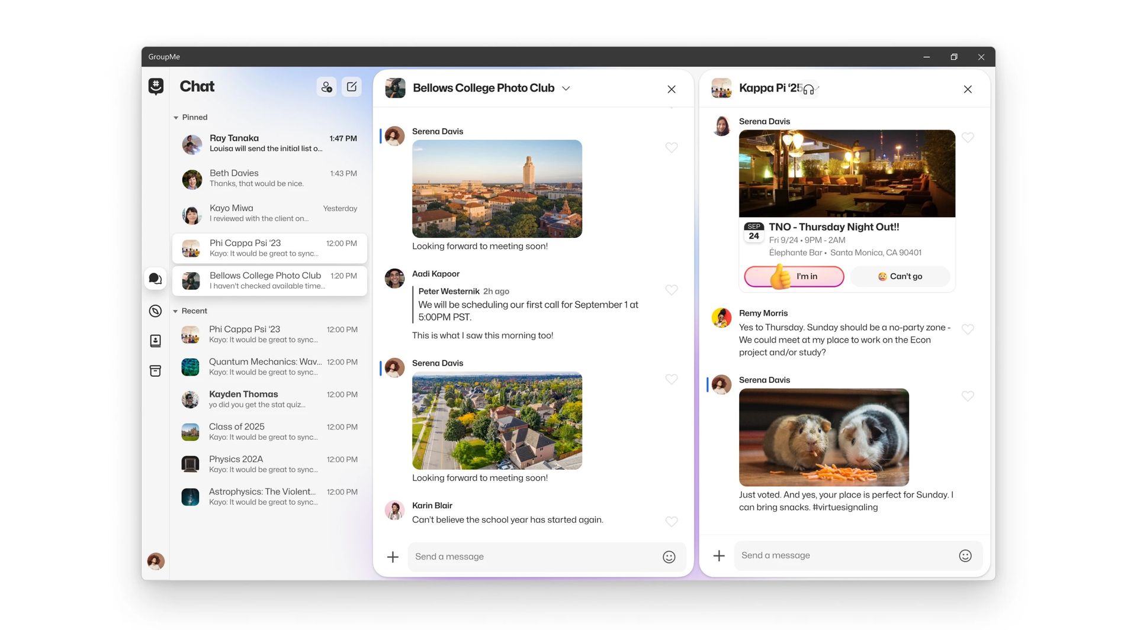Vote I'm in for Thursday Night Out
The image size is (1137, 630).
794,276
